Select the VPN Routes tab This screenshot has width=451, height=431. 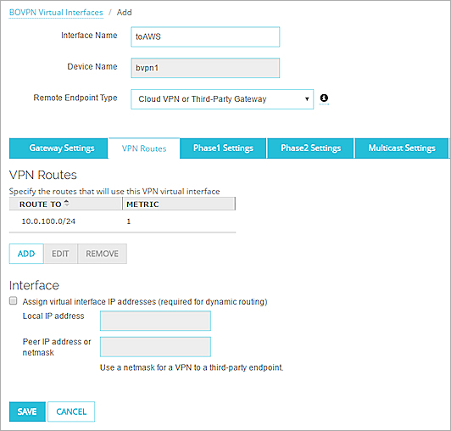click(x=144, y=148)
